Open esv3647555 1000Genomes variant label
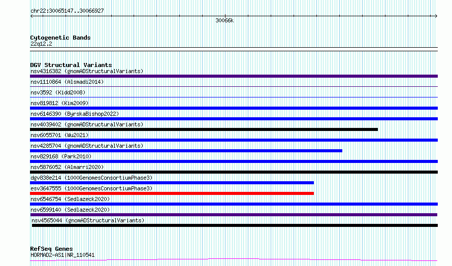The image size is (452, 266). pos(91,188)
